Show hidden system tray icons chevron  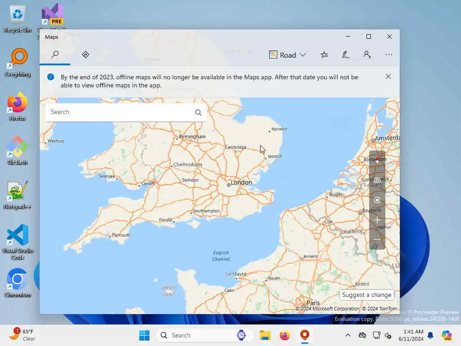pos(348,335)
